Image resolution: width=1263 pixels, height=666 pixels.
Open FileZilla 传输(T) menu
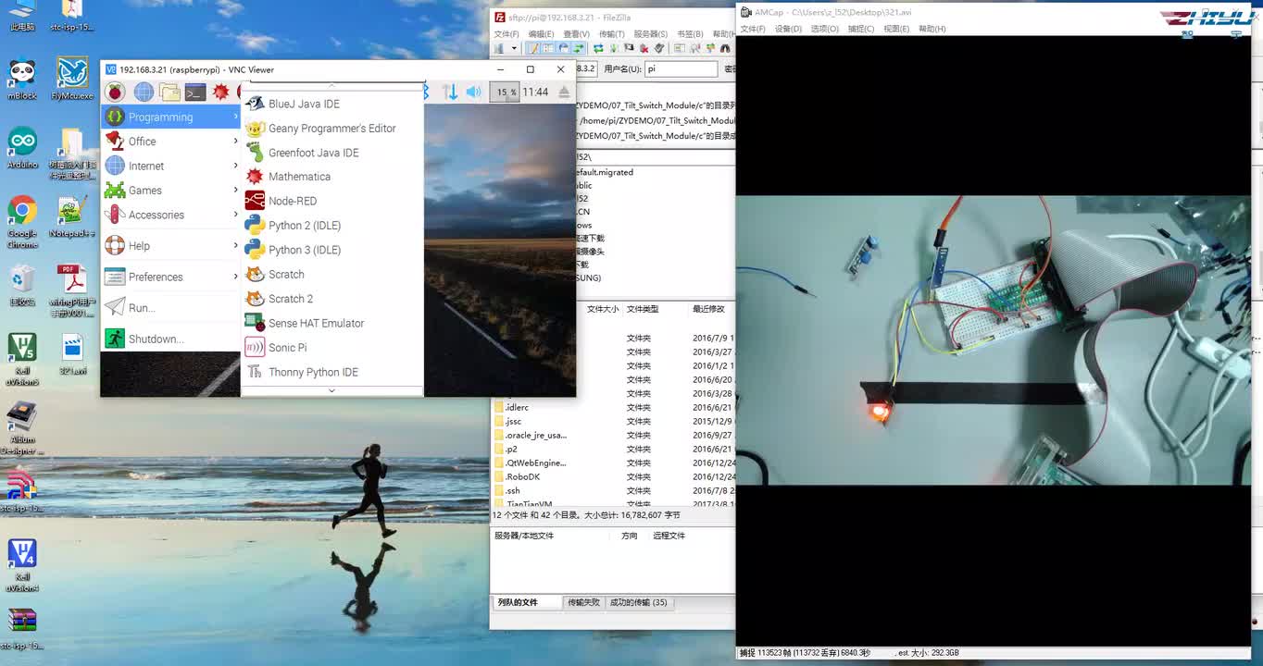(610, 34)
